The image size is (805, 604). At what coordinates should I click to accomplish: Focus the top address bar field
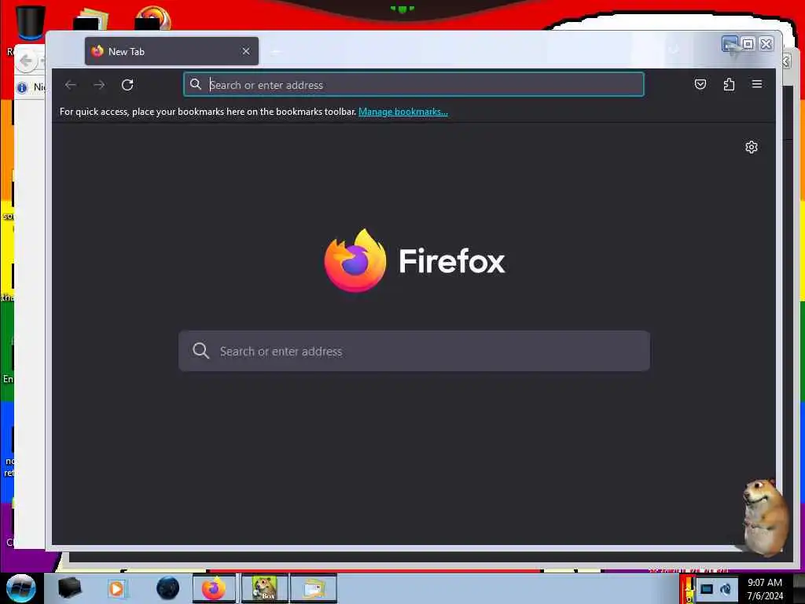414,85
